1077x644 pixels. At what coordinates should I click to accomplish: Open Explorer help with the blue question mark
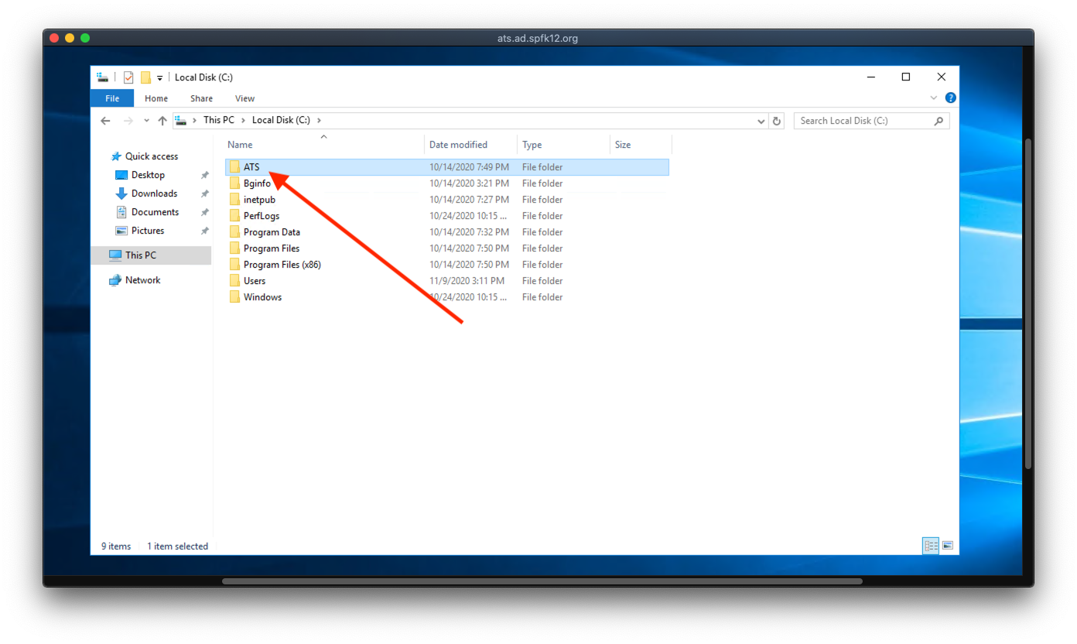[x=950, y=98]
